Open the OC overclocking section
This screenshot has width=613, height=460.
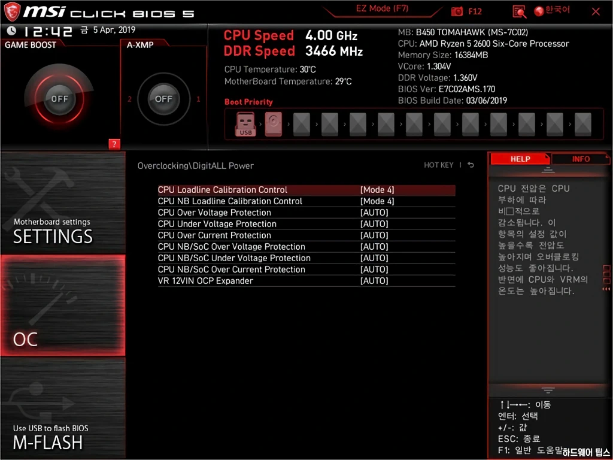pyautogui.click(x=63, y=305)
